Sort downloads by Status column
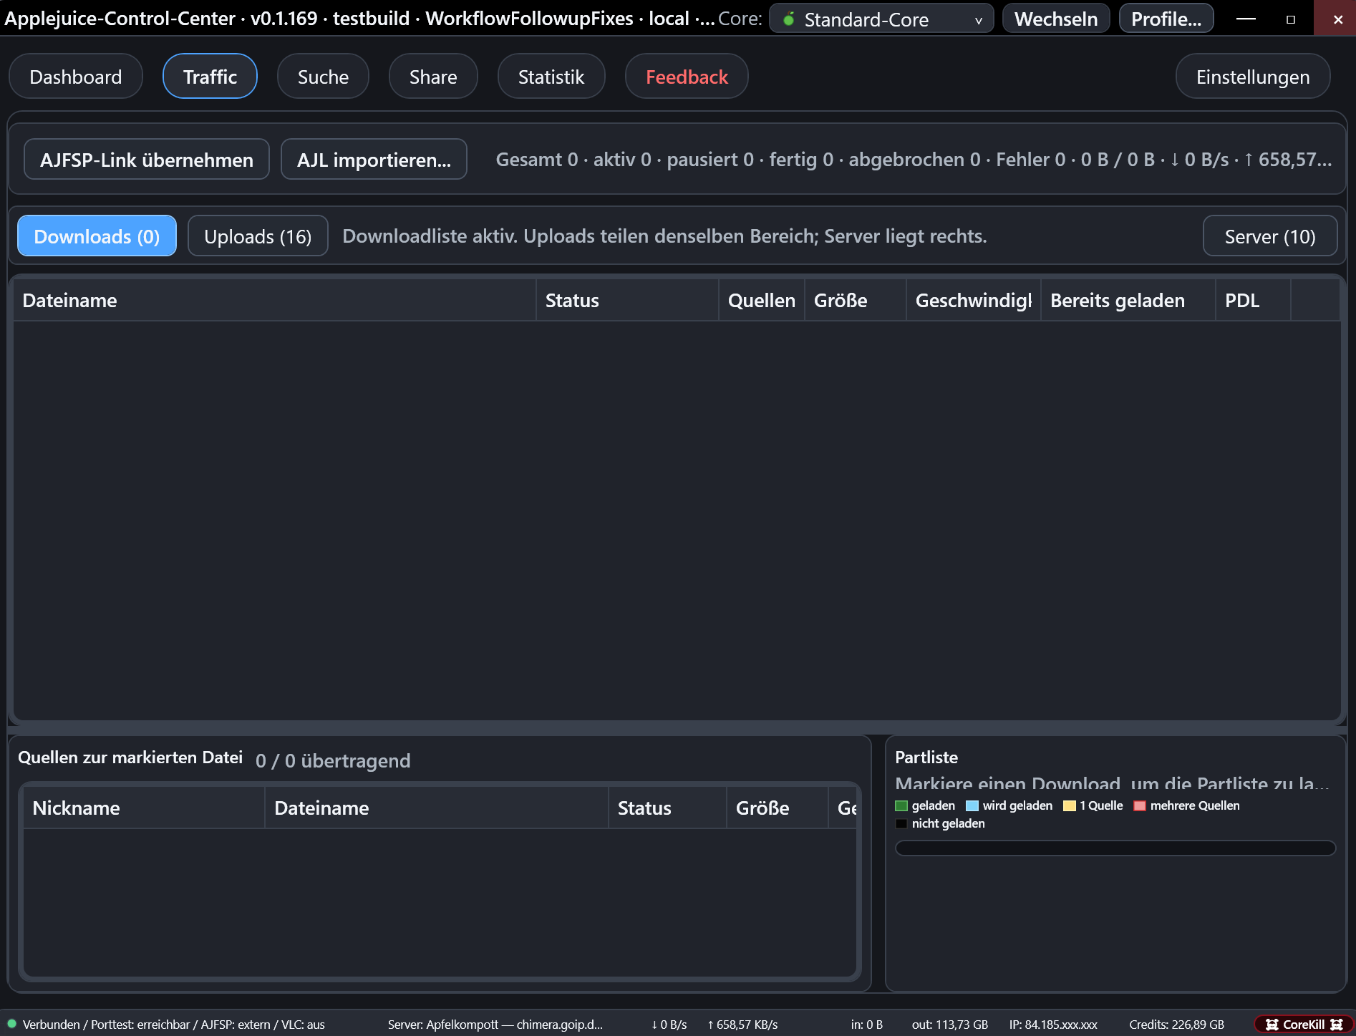 pos(627,301)
